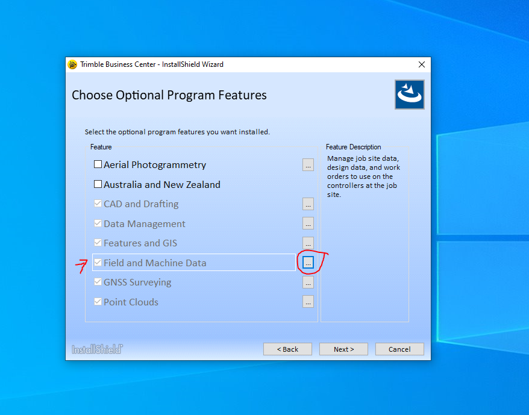Select the Australia and New Zealand label
This screenshot has height=415, width=529.
(162, 184)
